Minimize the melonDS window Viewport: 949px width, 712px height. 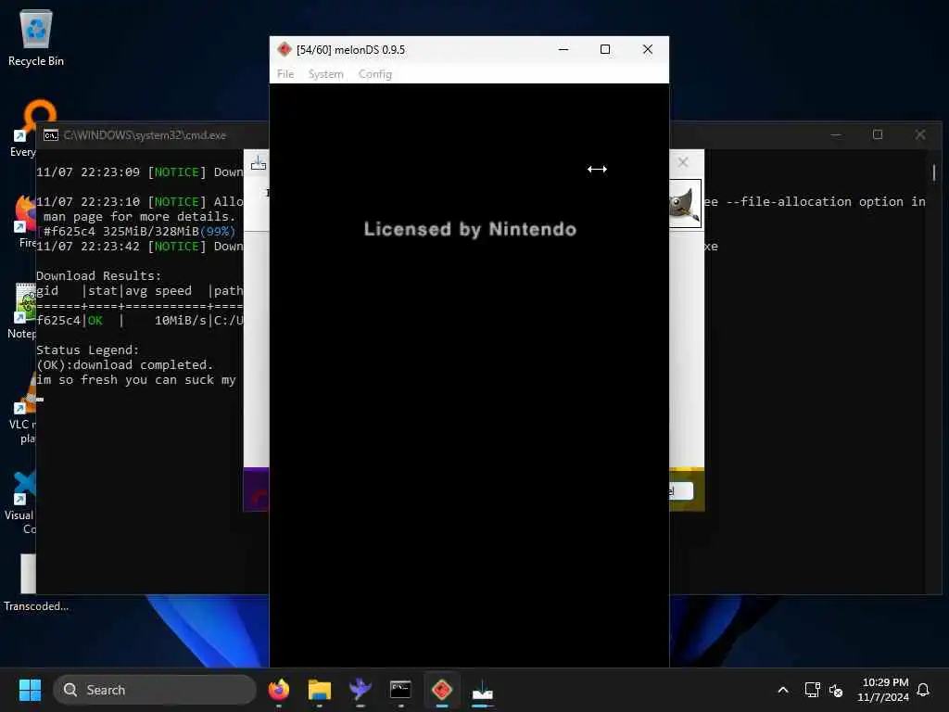(x=563, y=50)
